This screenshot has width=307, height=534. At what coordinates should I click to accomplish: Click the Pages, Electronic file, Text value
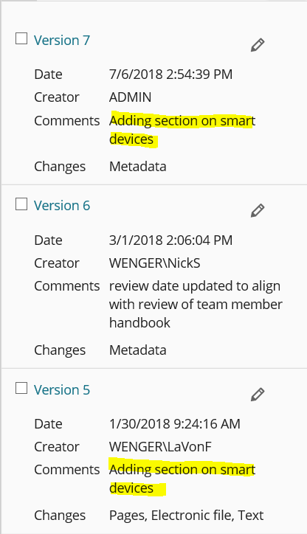pos(187,516)
